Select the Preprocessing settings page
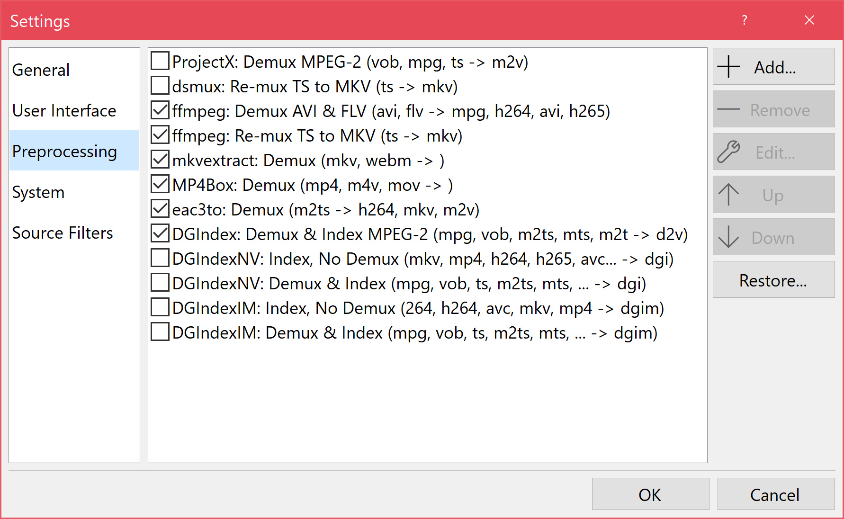 74,151
